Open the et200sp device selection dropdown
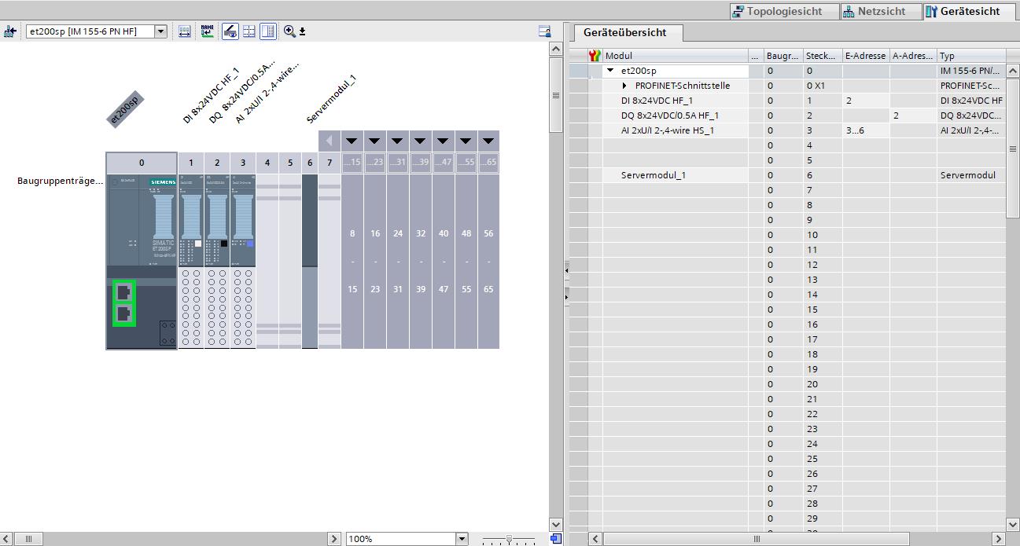1020x546 pixels. coord(160,31)
